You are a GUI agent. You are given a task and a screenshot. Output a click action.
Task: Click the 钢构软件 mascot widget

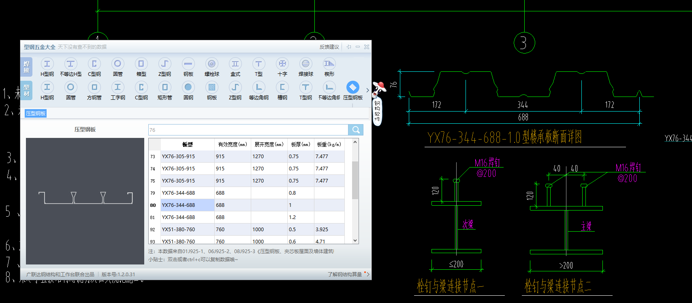(378, 103)
